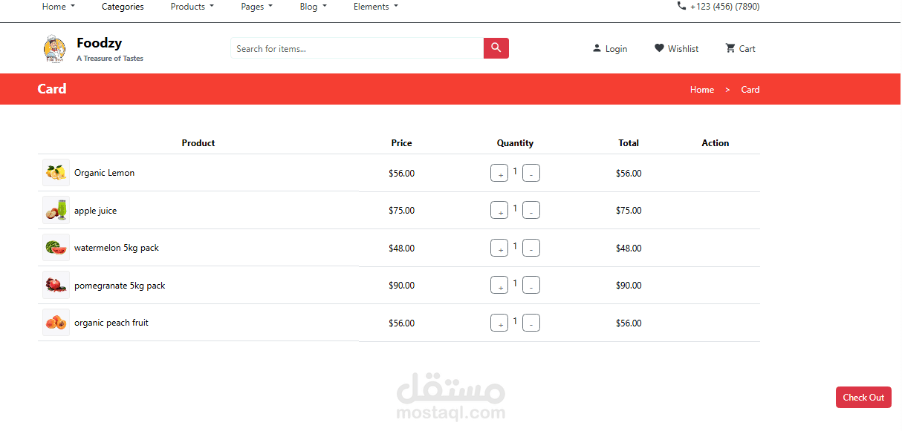Click the Product column header
The image size is (902, 431).
[198, 143]
